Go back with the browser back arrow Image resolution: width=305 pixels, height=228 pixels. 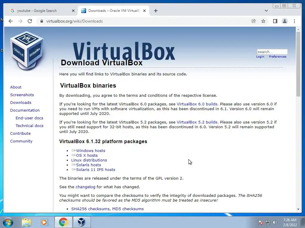pos(11,21)
